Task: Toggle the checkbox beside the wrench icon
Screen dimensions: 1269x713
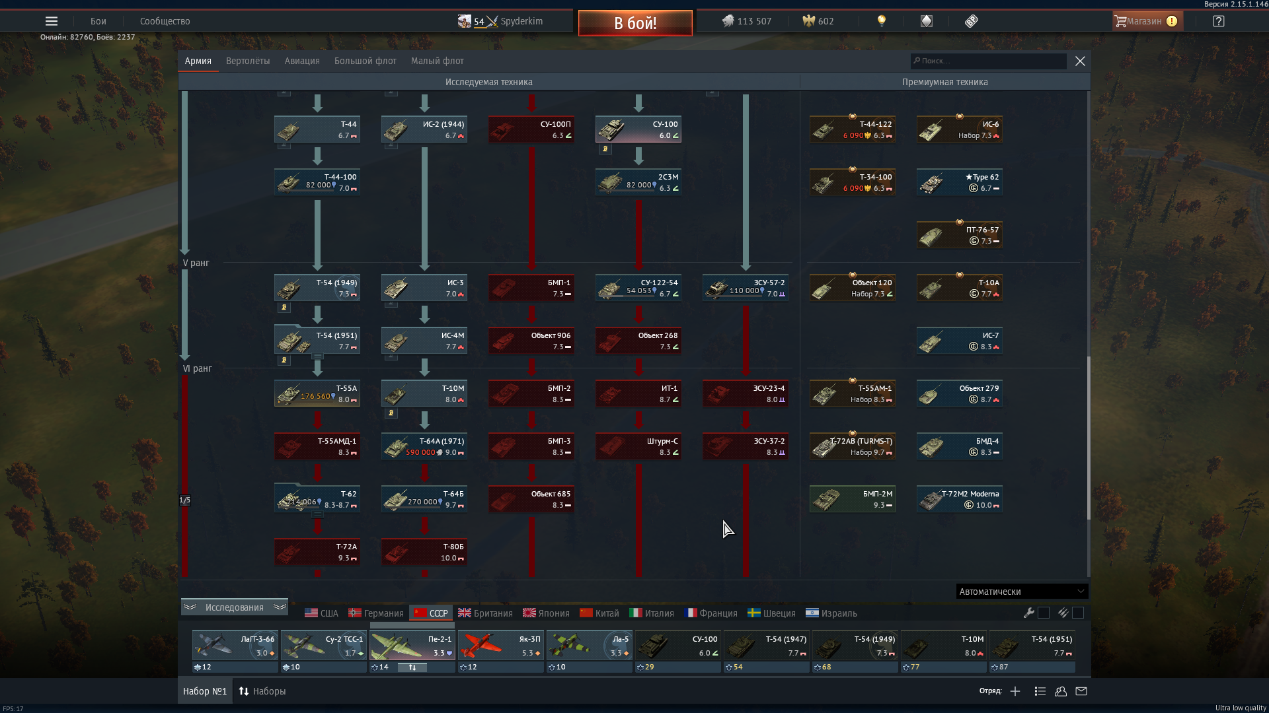Action: pyautogui.click(x=1044, y=613)
